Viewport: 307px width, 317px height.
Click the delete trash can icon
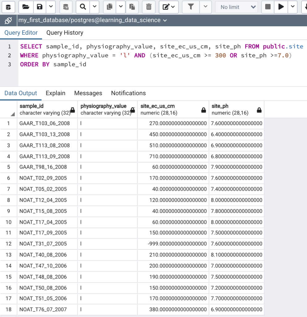click(149, 7)
